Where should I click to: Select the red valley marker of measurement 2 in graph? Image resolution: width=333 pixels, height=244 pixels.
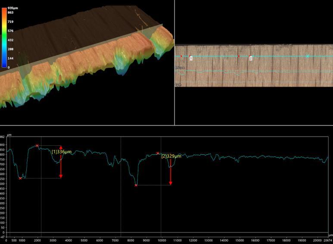[136, 185]
